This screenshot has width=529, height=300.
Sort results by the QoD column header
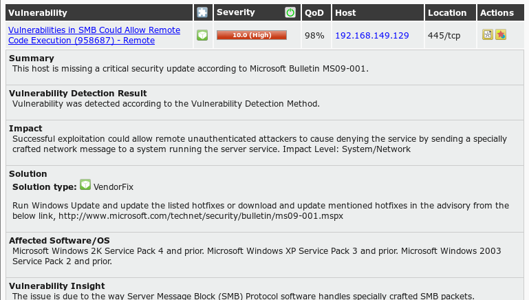point(314,13)
